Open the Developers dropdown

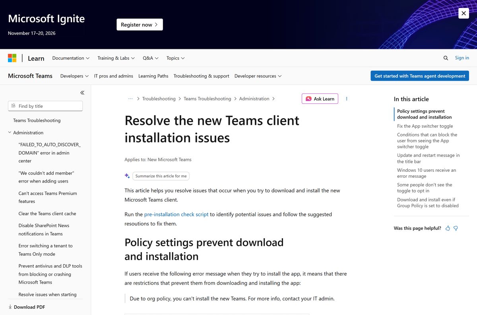[74, 76]
